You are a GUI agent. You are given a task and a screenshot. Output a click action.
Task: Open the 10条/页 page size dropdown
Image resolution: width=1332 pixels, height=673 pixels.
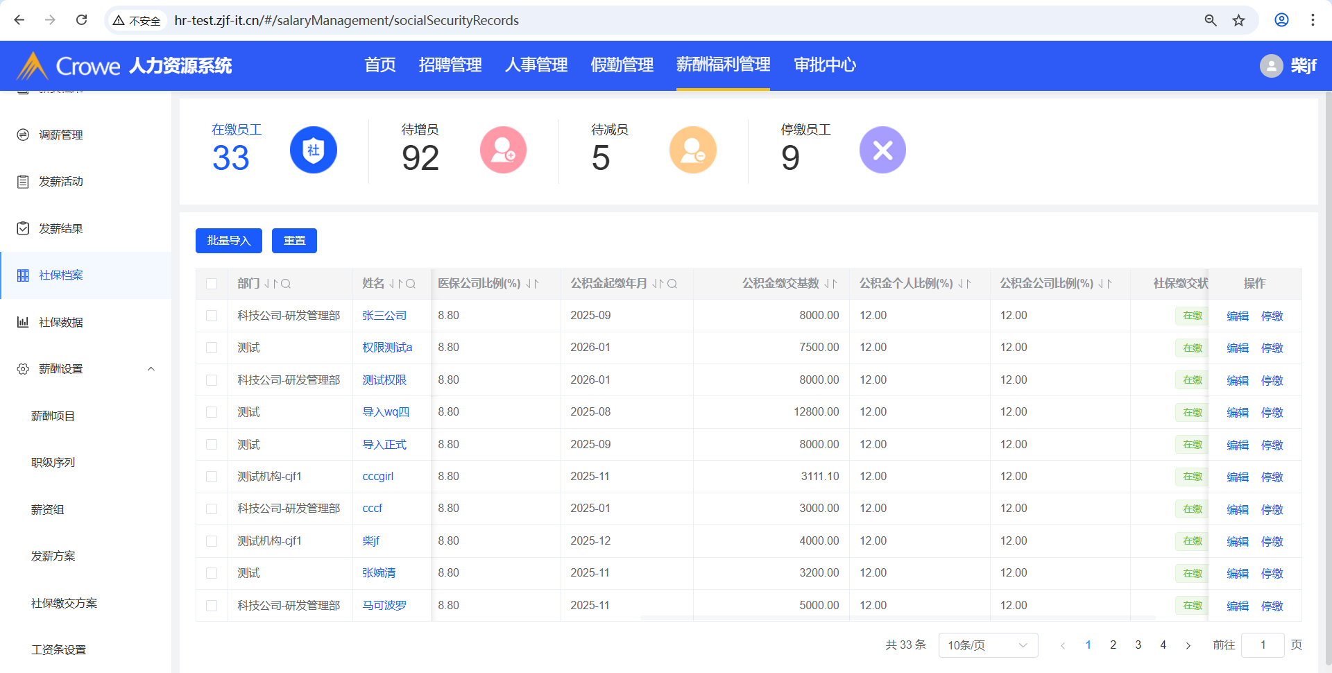pyautogui.click(x=987, y=645)
